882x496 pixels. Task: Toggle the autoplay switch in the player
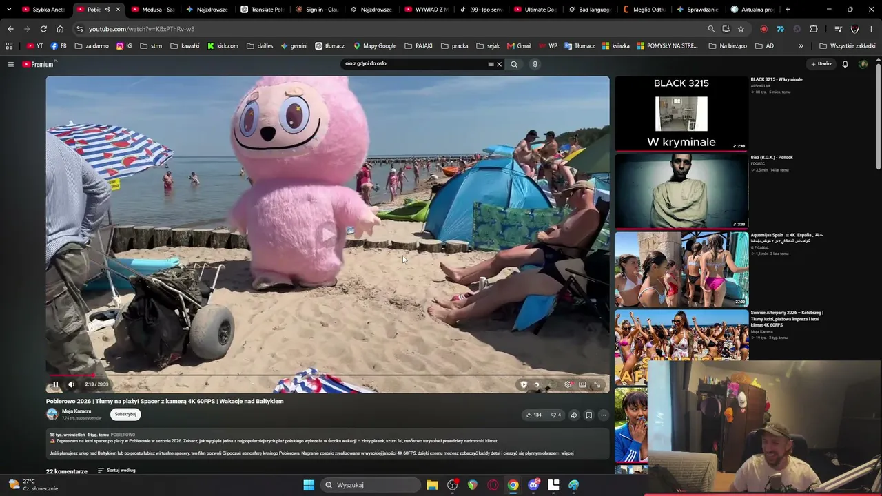click(x=537, y=384)
